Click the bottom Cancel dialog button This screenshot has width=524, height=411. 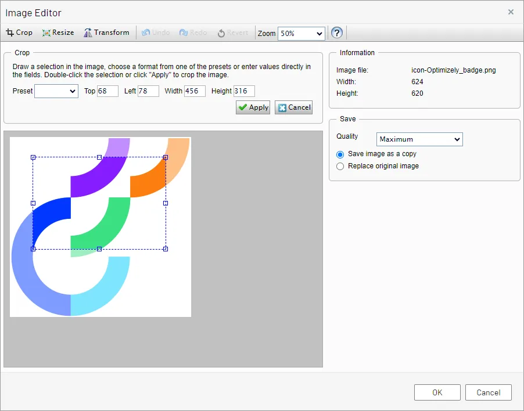point(488,392)
